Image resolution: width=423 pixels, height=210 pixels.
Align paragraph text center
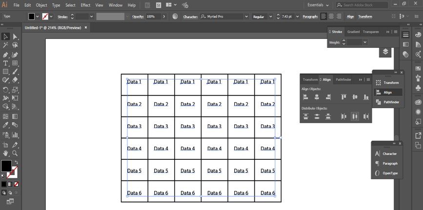click(x=331, y=17)
